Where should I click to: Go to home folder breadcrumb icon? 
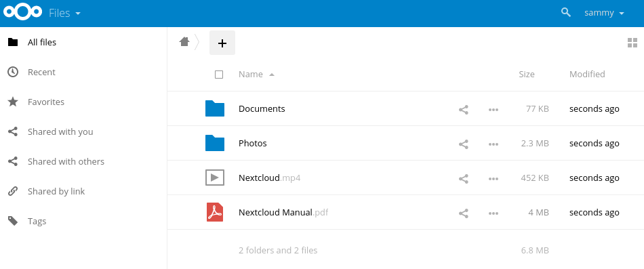point(184,42)
